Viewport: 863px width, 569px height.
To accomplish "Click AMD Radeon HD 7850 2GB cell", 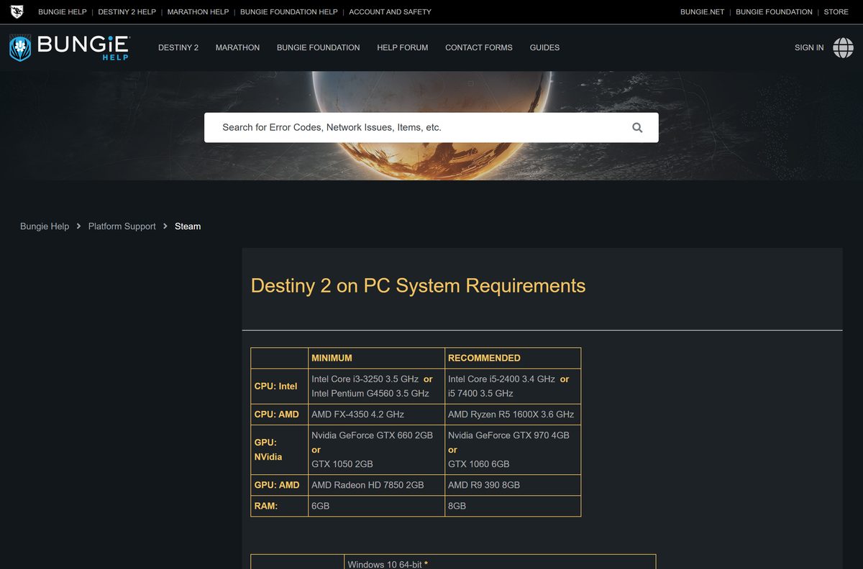I will [x=376, y=485].
